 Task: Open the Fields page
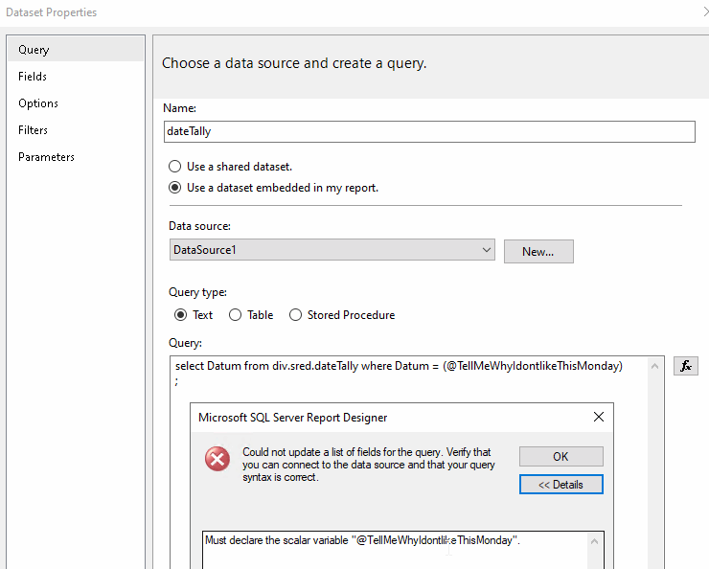pos(33,77)
